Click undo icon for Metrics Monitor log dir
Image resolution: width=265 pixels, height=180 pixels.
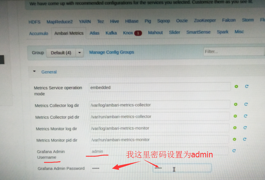click(x=245, y=128)
